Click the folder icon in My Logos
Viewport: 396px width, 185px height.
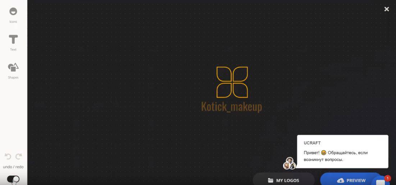click(x=270, y=180)
